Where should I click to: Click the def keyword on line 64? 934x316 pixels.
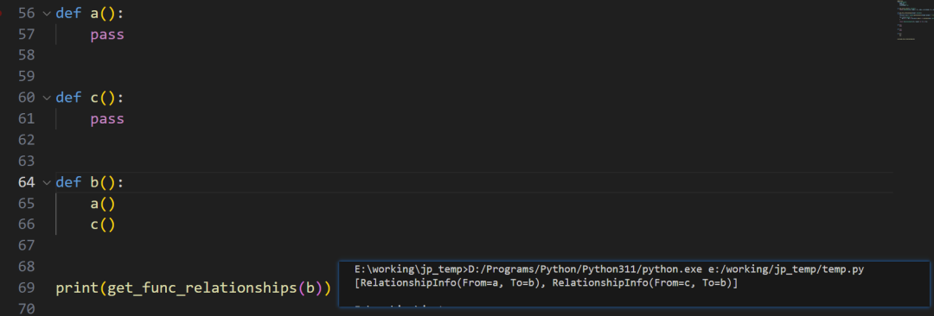pyautogui.click(x=68, y=182)
